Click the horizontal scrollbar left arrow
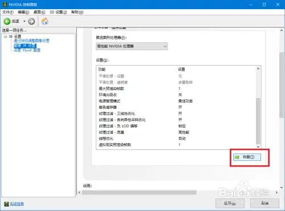This screenshot has height=211, width=285. pos(79,193)
